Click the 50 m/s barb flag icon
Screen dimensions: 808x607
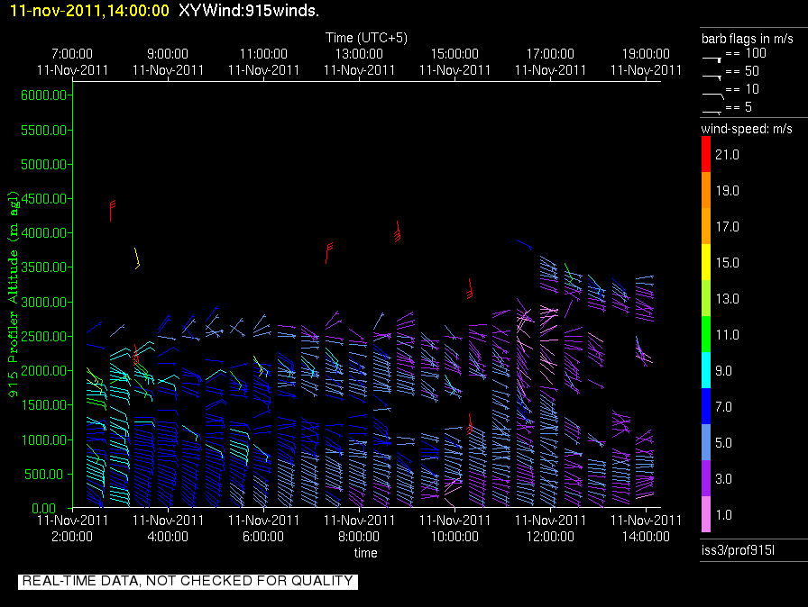(x=712, y=77)
